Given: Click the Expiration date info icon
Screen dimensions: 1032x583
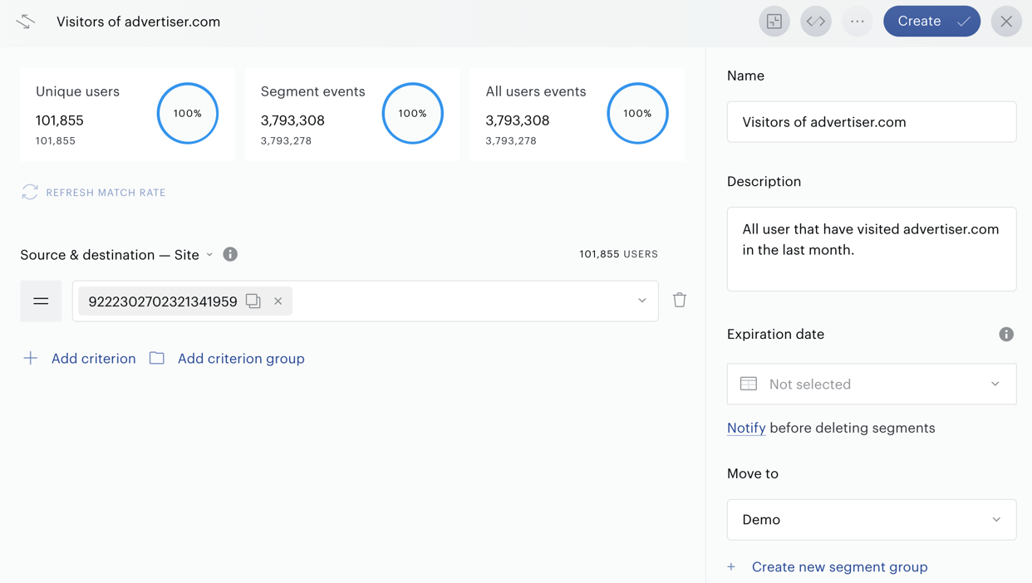Looking at the screenshot, I should click(1006, 335).
